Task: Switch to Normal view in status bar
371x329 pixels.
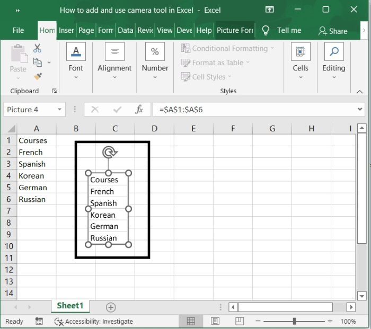Action: (191, 321)
